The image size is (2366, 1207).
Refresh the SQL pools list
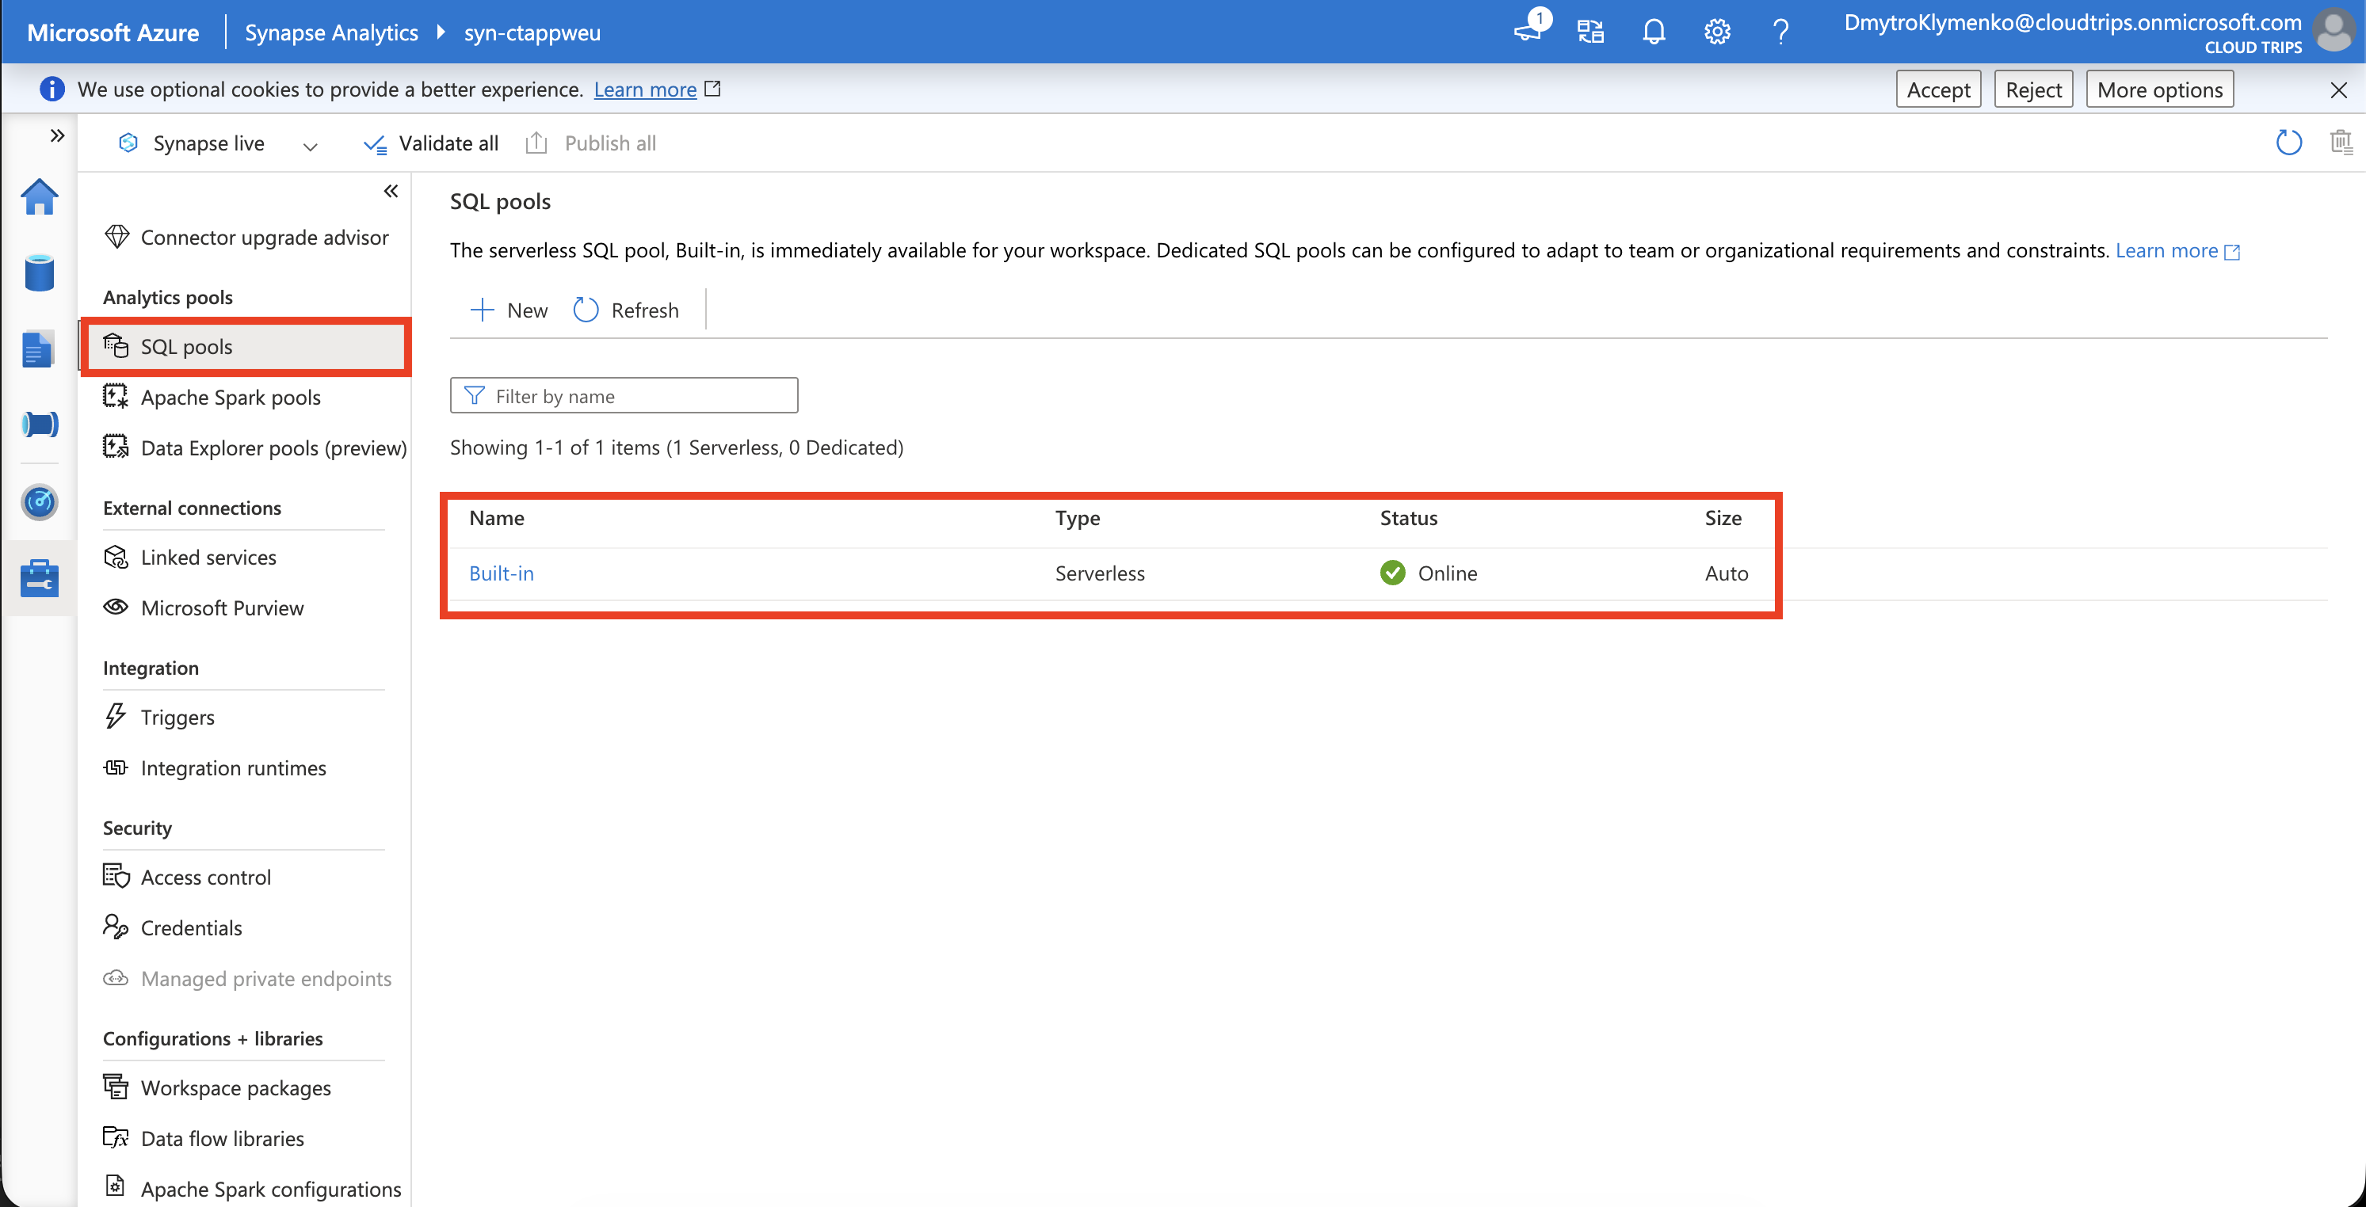[x=627, y=310]
